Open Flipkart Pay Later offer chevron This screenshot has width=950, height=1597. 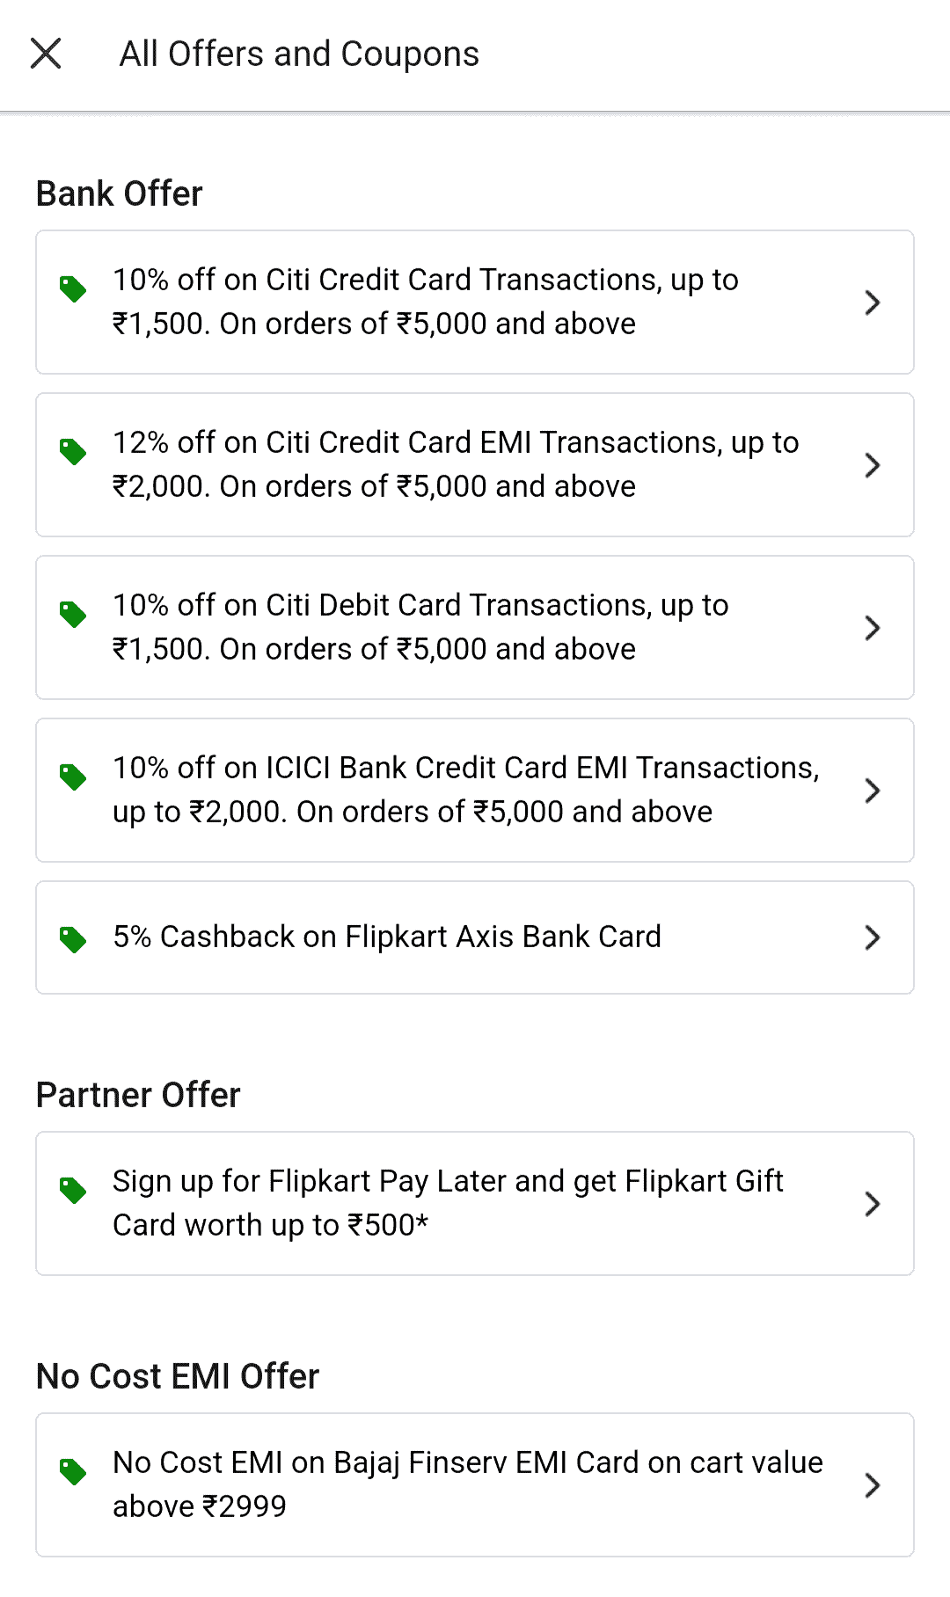[872, 1204]
